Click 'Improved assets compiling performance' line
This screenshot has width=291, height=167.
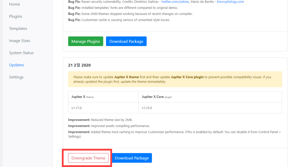[x=109, y=126]
